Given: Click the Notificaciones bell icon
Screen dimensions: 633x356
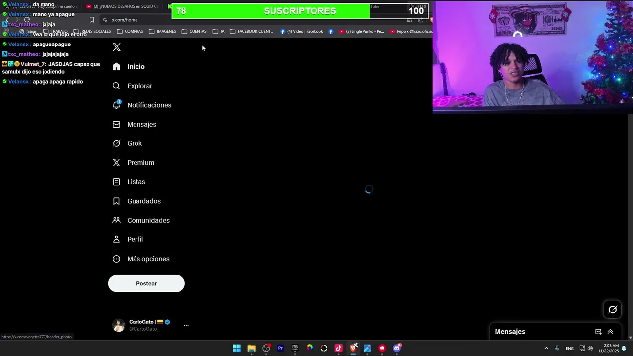Looking at the screenshot, I should pos(116,105).
